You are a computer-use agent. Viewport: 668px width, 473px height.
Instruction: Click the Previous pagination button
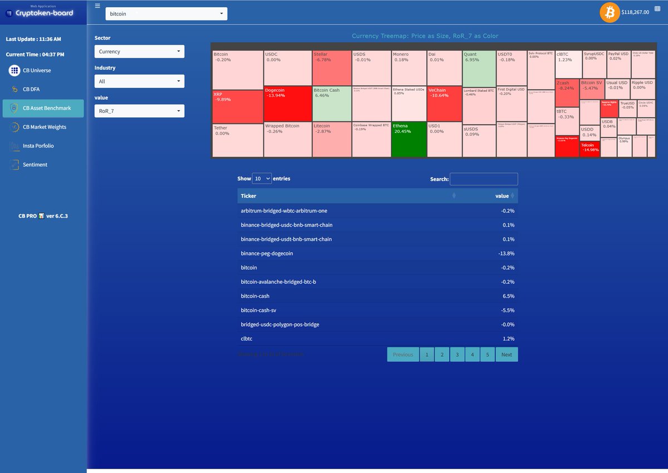click(403, 354)
